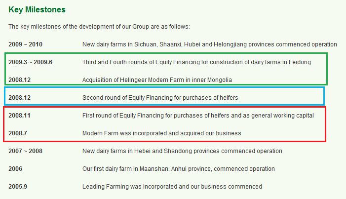The image size is (346, 199).
Task: Click the Maanshan, Anhui first dairy farm text
Action: (178, 169)
